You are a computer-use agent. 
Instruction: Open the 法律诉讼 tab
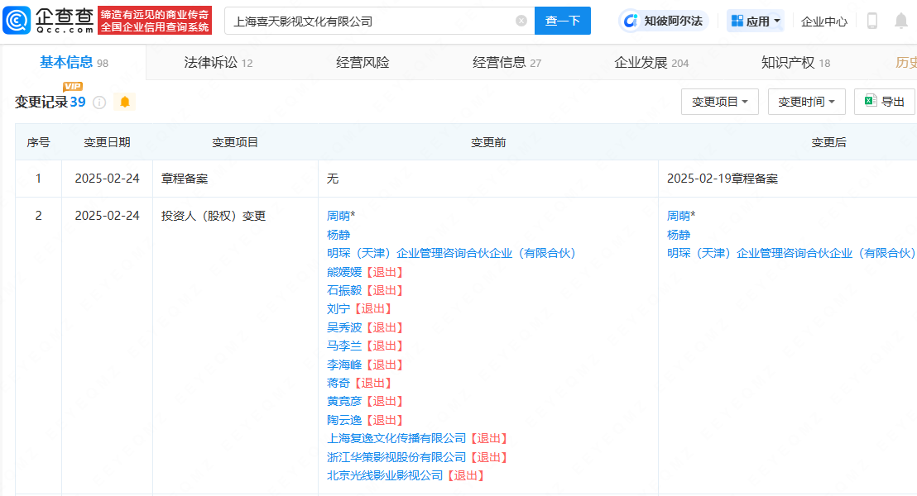coord(218,63)
